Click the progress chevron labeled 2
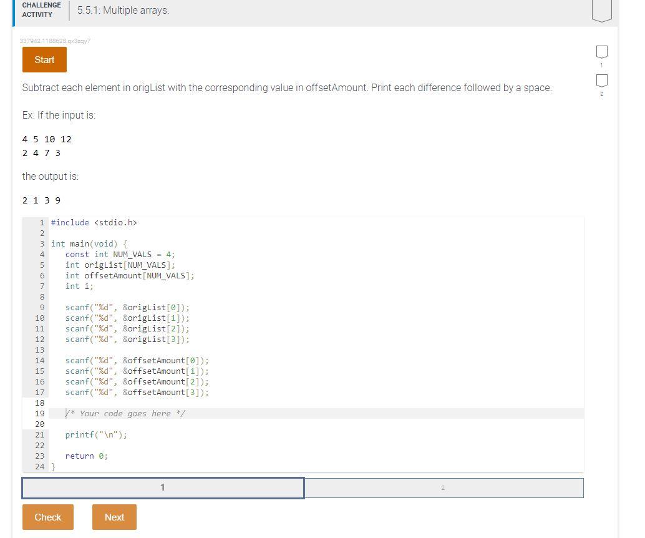Screen dimensions: 645x538 601,81
